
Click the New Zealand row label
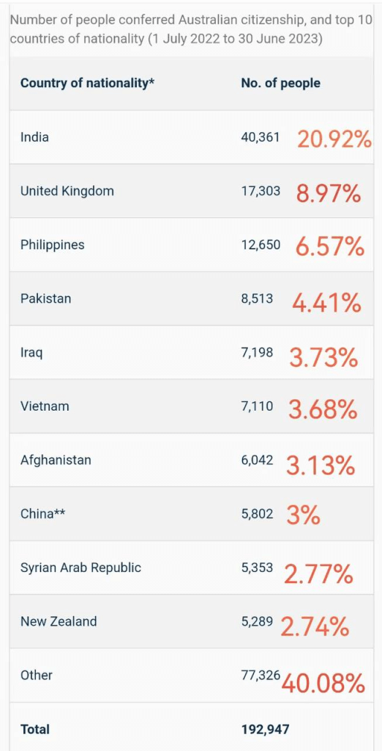[59, 621]
